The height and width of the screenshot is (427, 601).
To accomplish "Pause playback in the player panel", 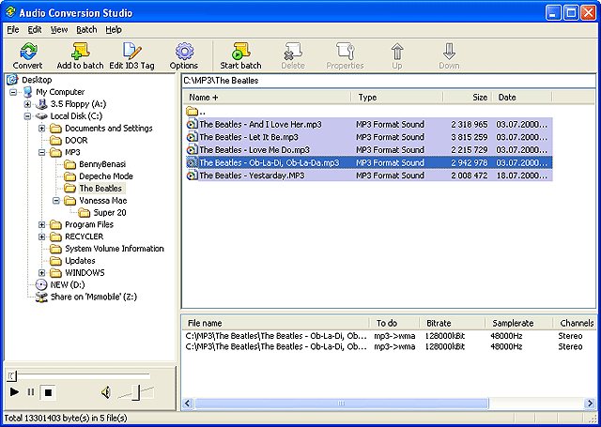I will 30,391.
